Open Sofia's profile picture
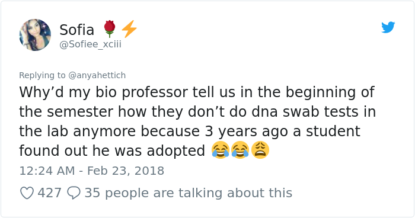The height and width of the screenshot is (218, 415). click(35, 35)
